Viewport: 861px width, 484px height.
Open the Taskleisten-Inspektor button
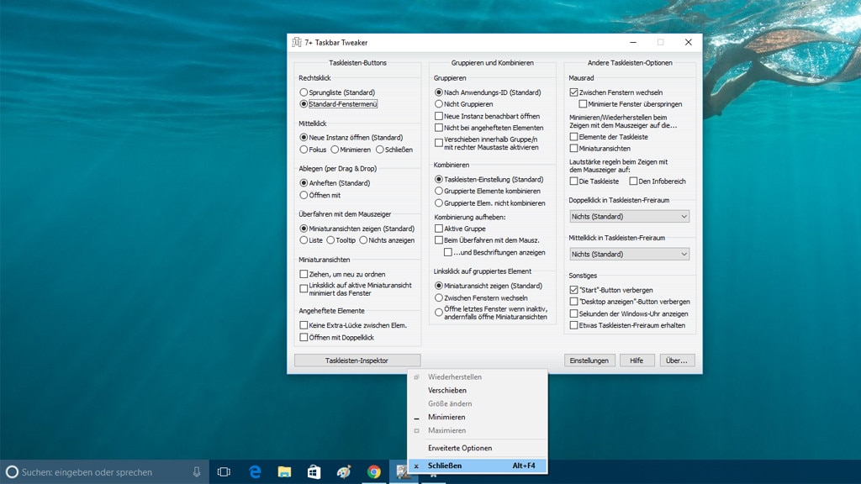[x=357, y=360]
